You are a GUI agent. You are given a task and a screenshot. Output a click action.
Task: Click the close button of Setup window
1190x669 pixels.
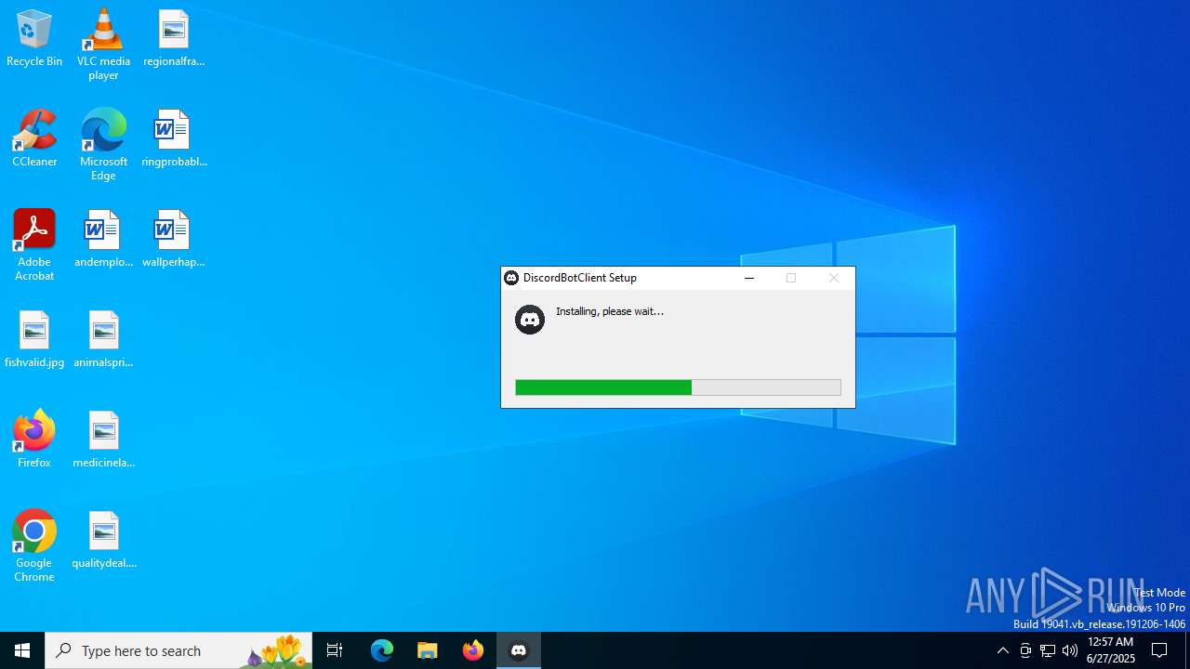click(834, 278)
